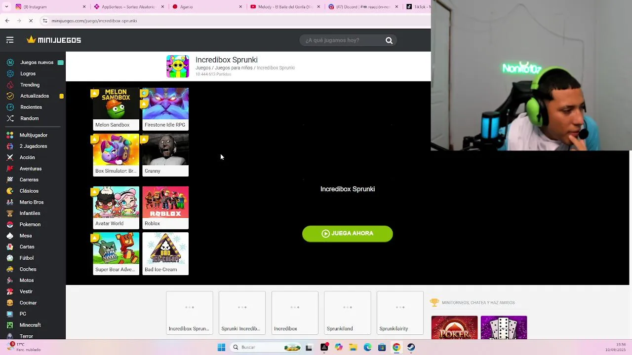Image resolution: width=632 pixels, height=355 pixels.
Task: Open the Avatar World game tile
Action: [116, 208]
